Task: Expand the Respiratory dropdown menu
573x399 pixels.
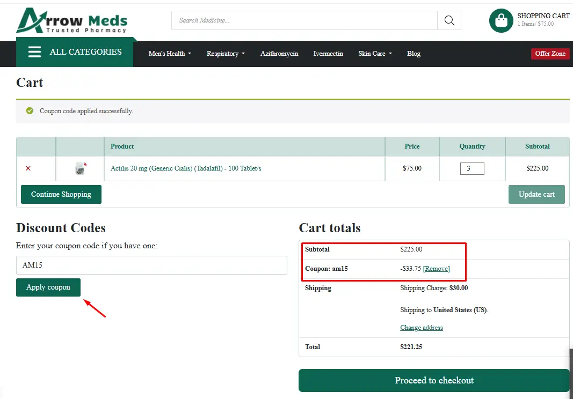Action: [226, 54]
